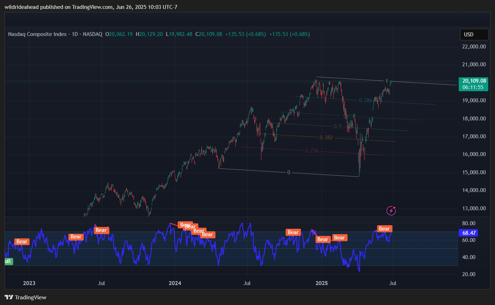Click the 21,000.00 price axis label
The height and width of the screenshot is (305, 495).
473,64
